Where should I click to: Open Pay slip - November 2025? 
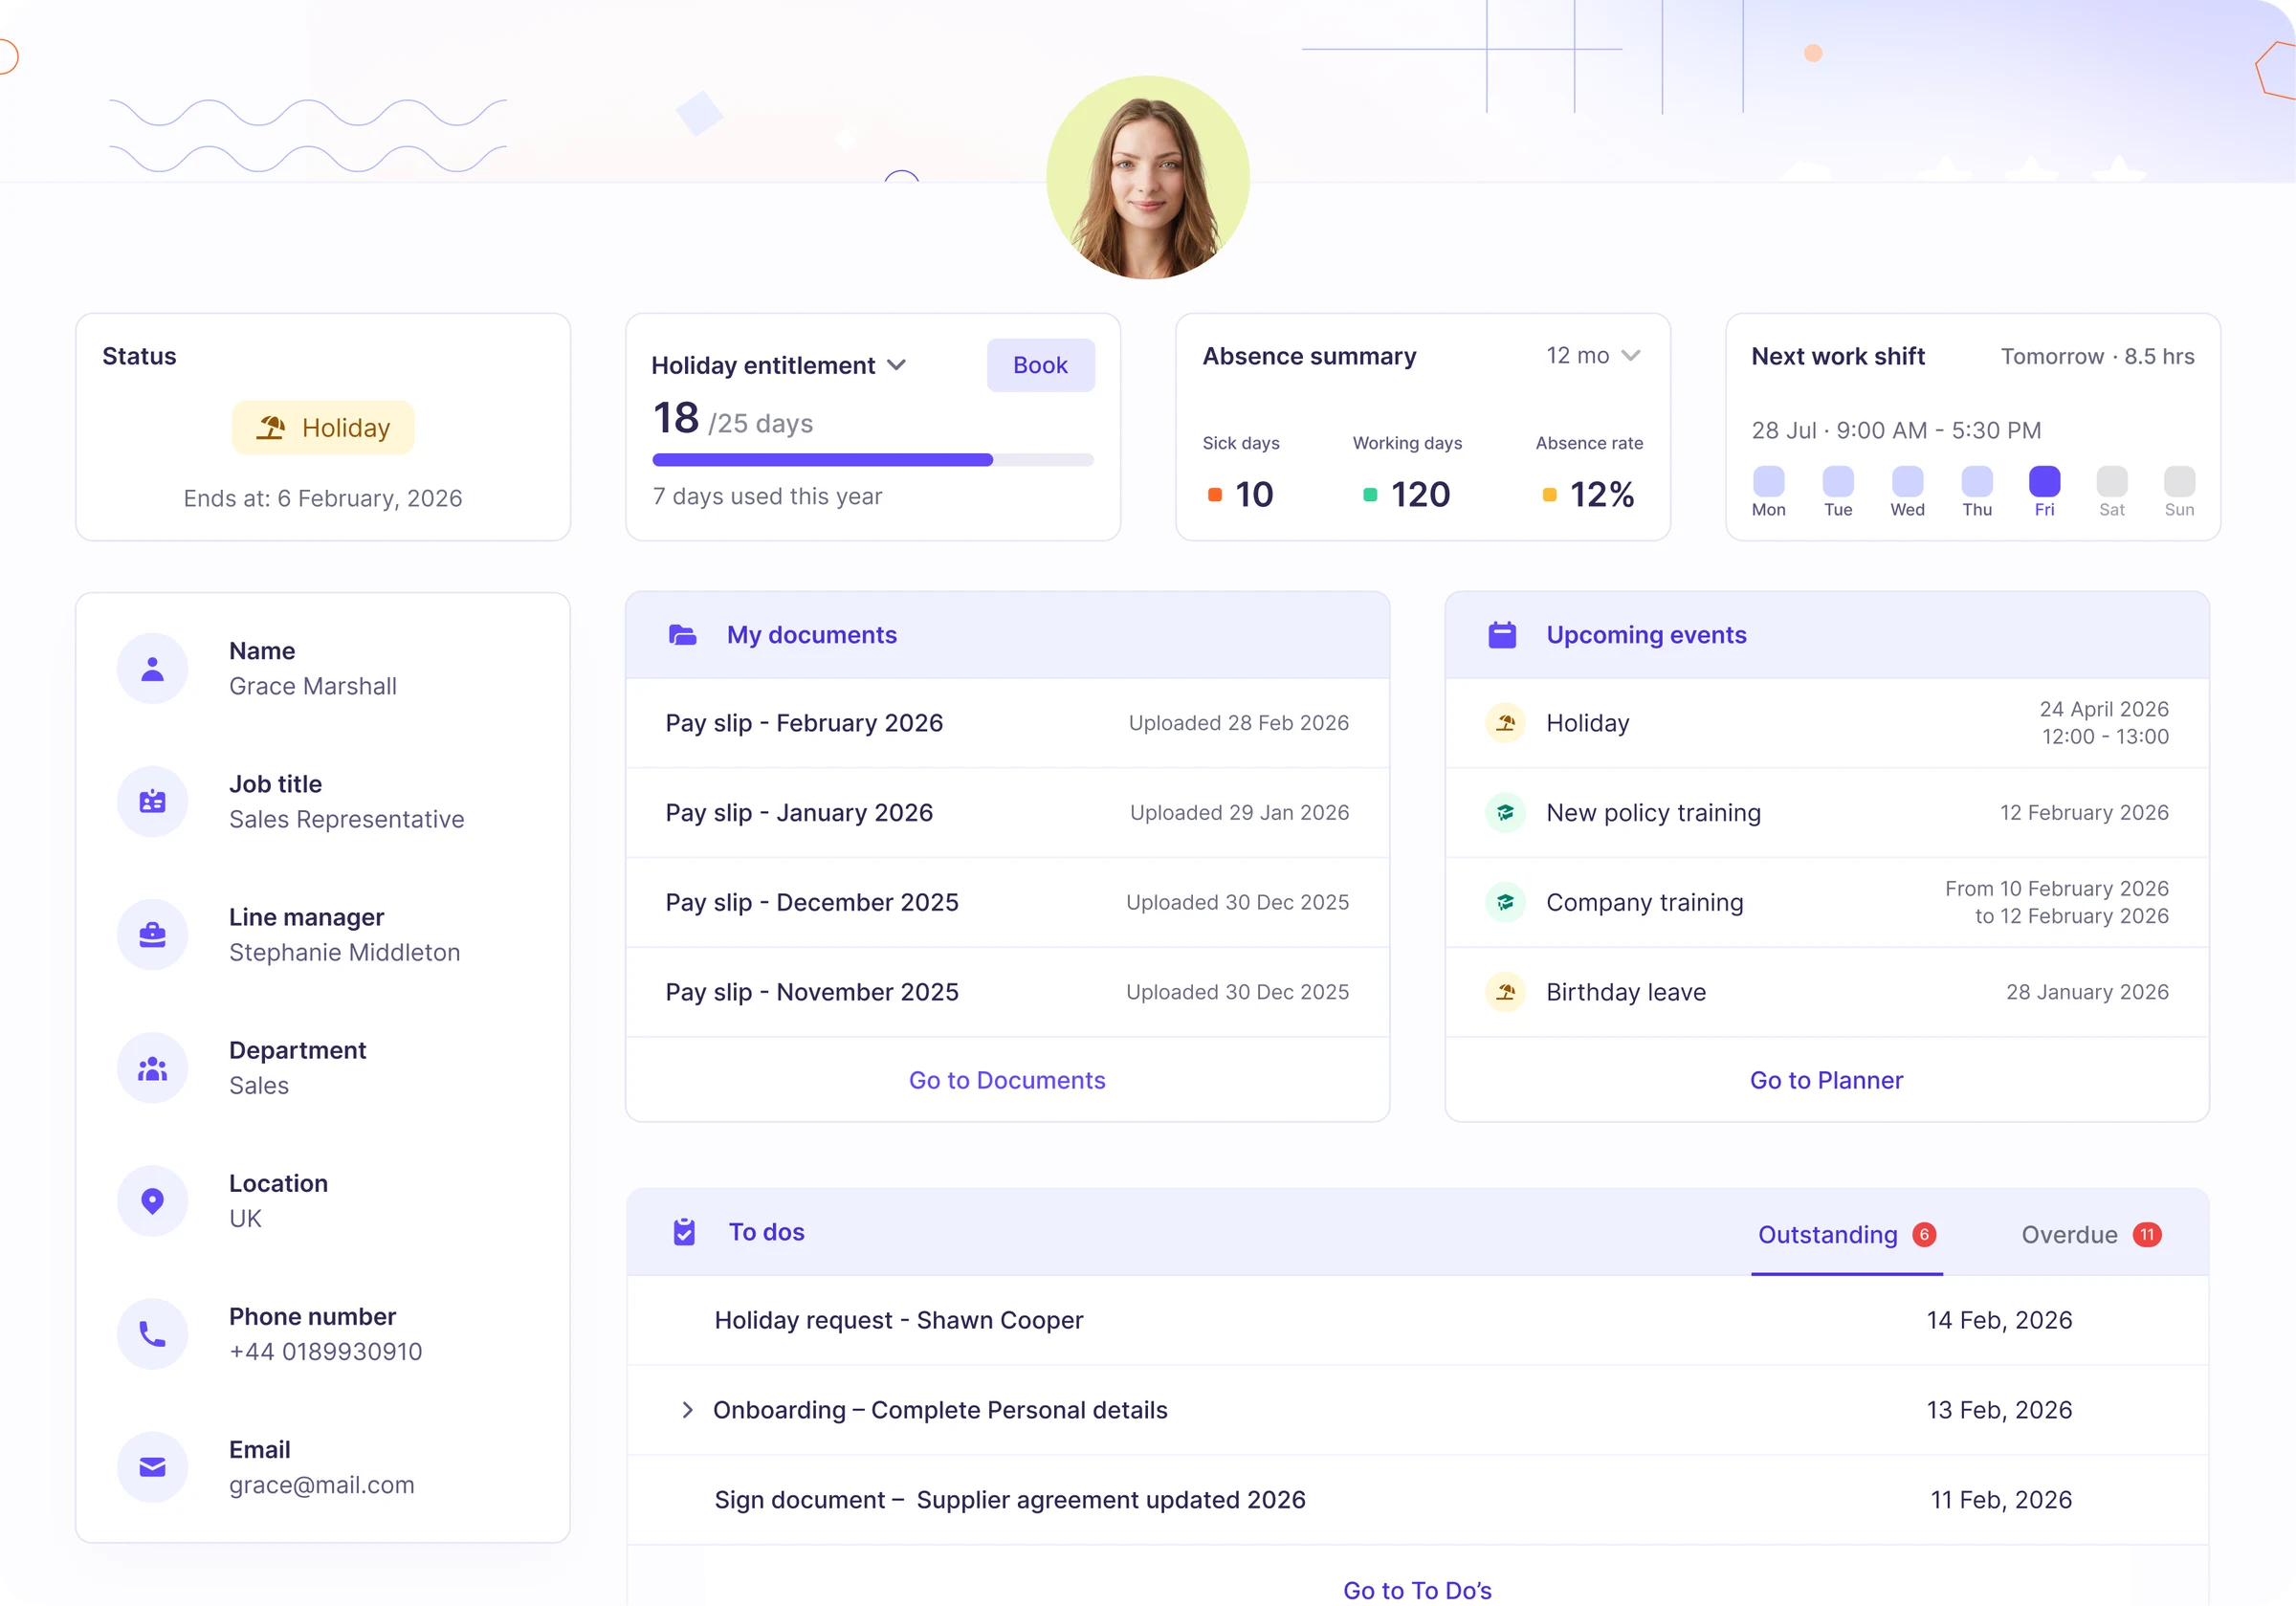tap(1007, 992)
